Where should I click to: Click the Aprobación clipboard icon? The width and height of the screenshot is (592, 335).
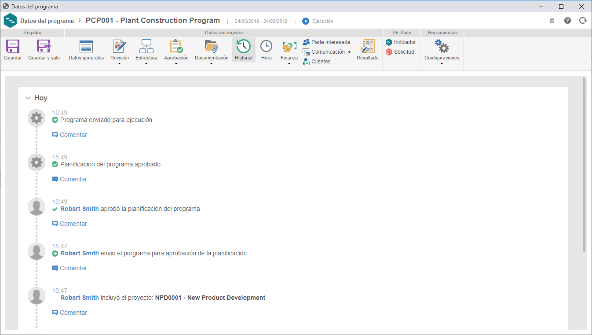176,47
